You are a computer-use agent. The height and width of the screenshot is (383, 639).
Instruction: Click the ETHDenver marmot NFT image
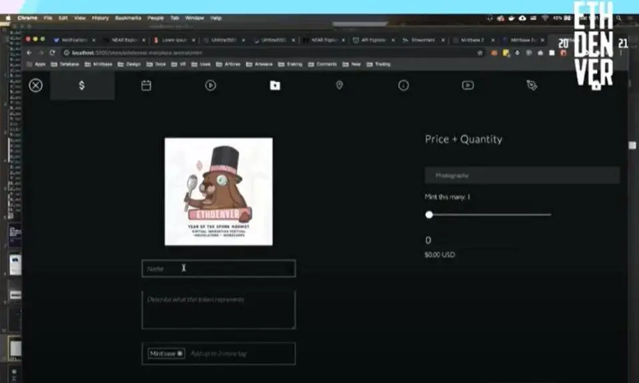(x=219, y=191)
